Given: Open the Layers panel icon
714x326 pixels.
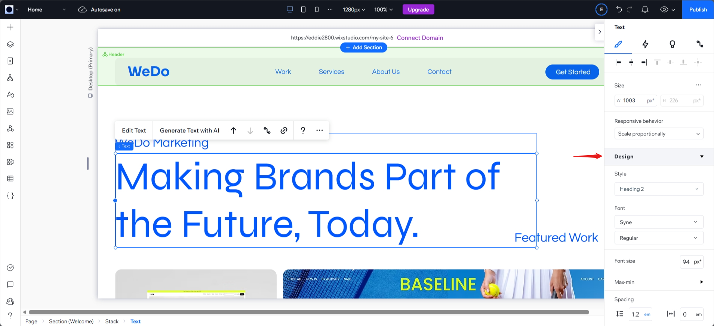Looking at the screenshot, I should 10,44.
